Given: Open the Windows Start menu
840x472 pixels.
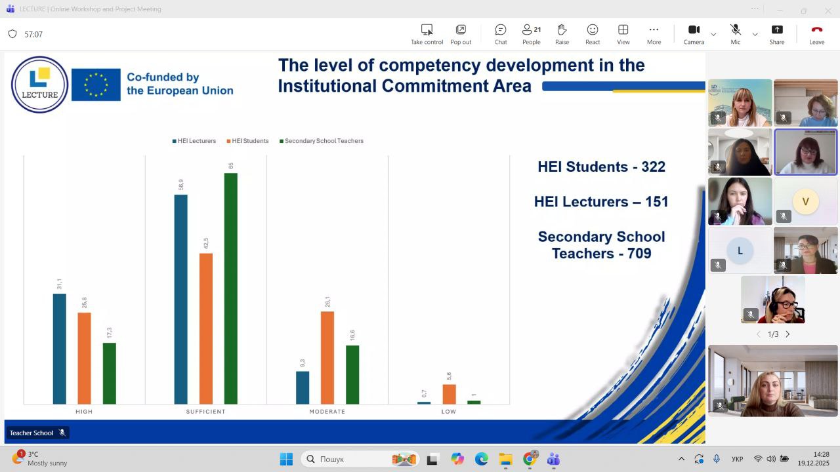Looking at the screenshot, I should pos(286,459).
